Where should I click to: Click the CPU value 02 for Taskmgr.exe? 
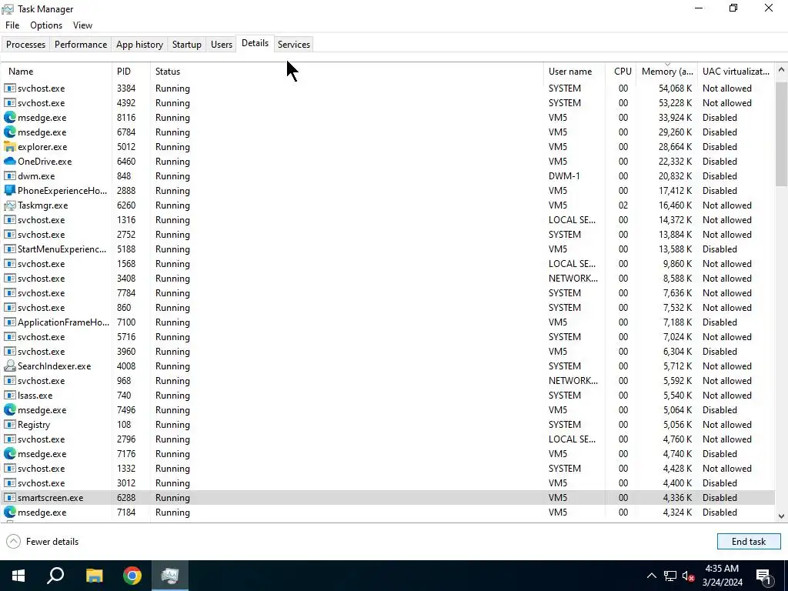pos(623,205)
